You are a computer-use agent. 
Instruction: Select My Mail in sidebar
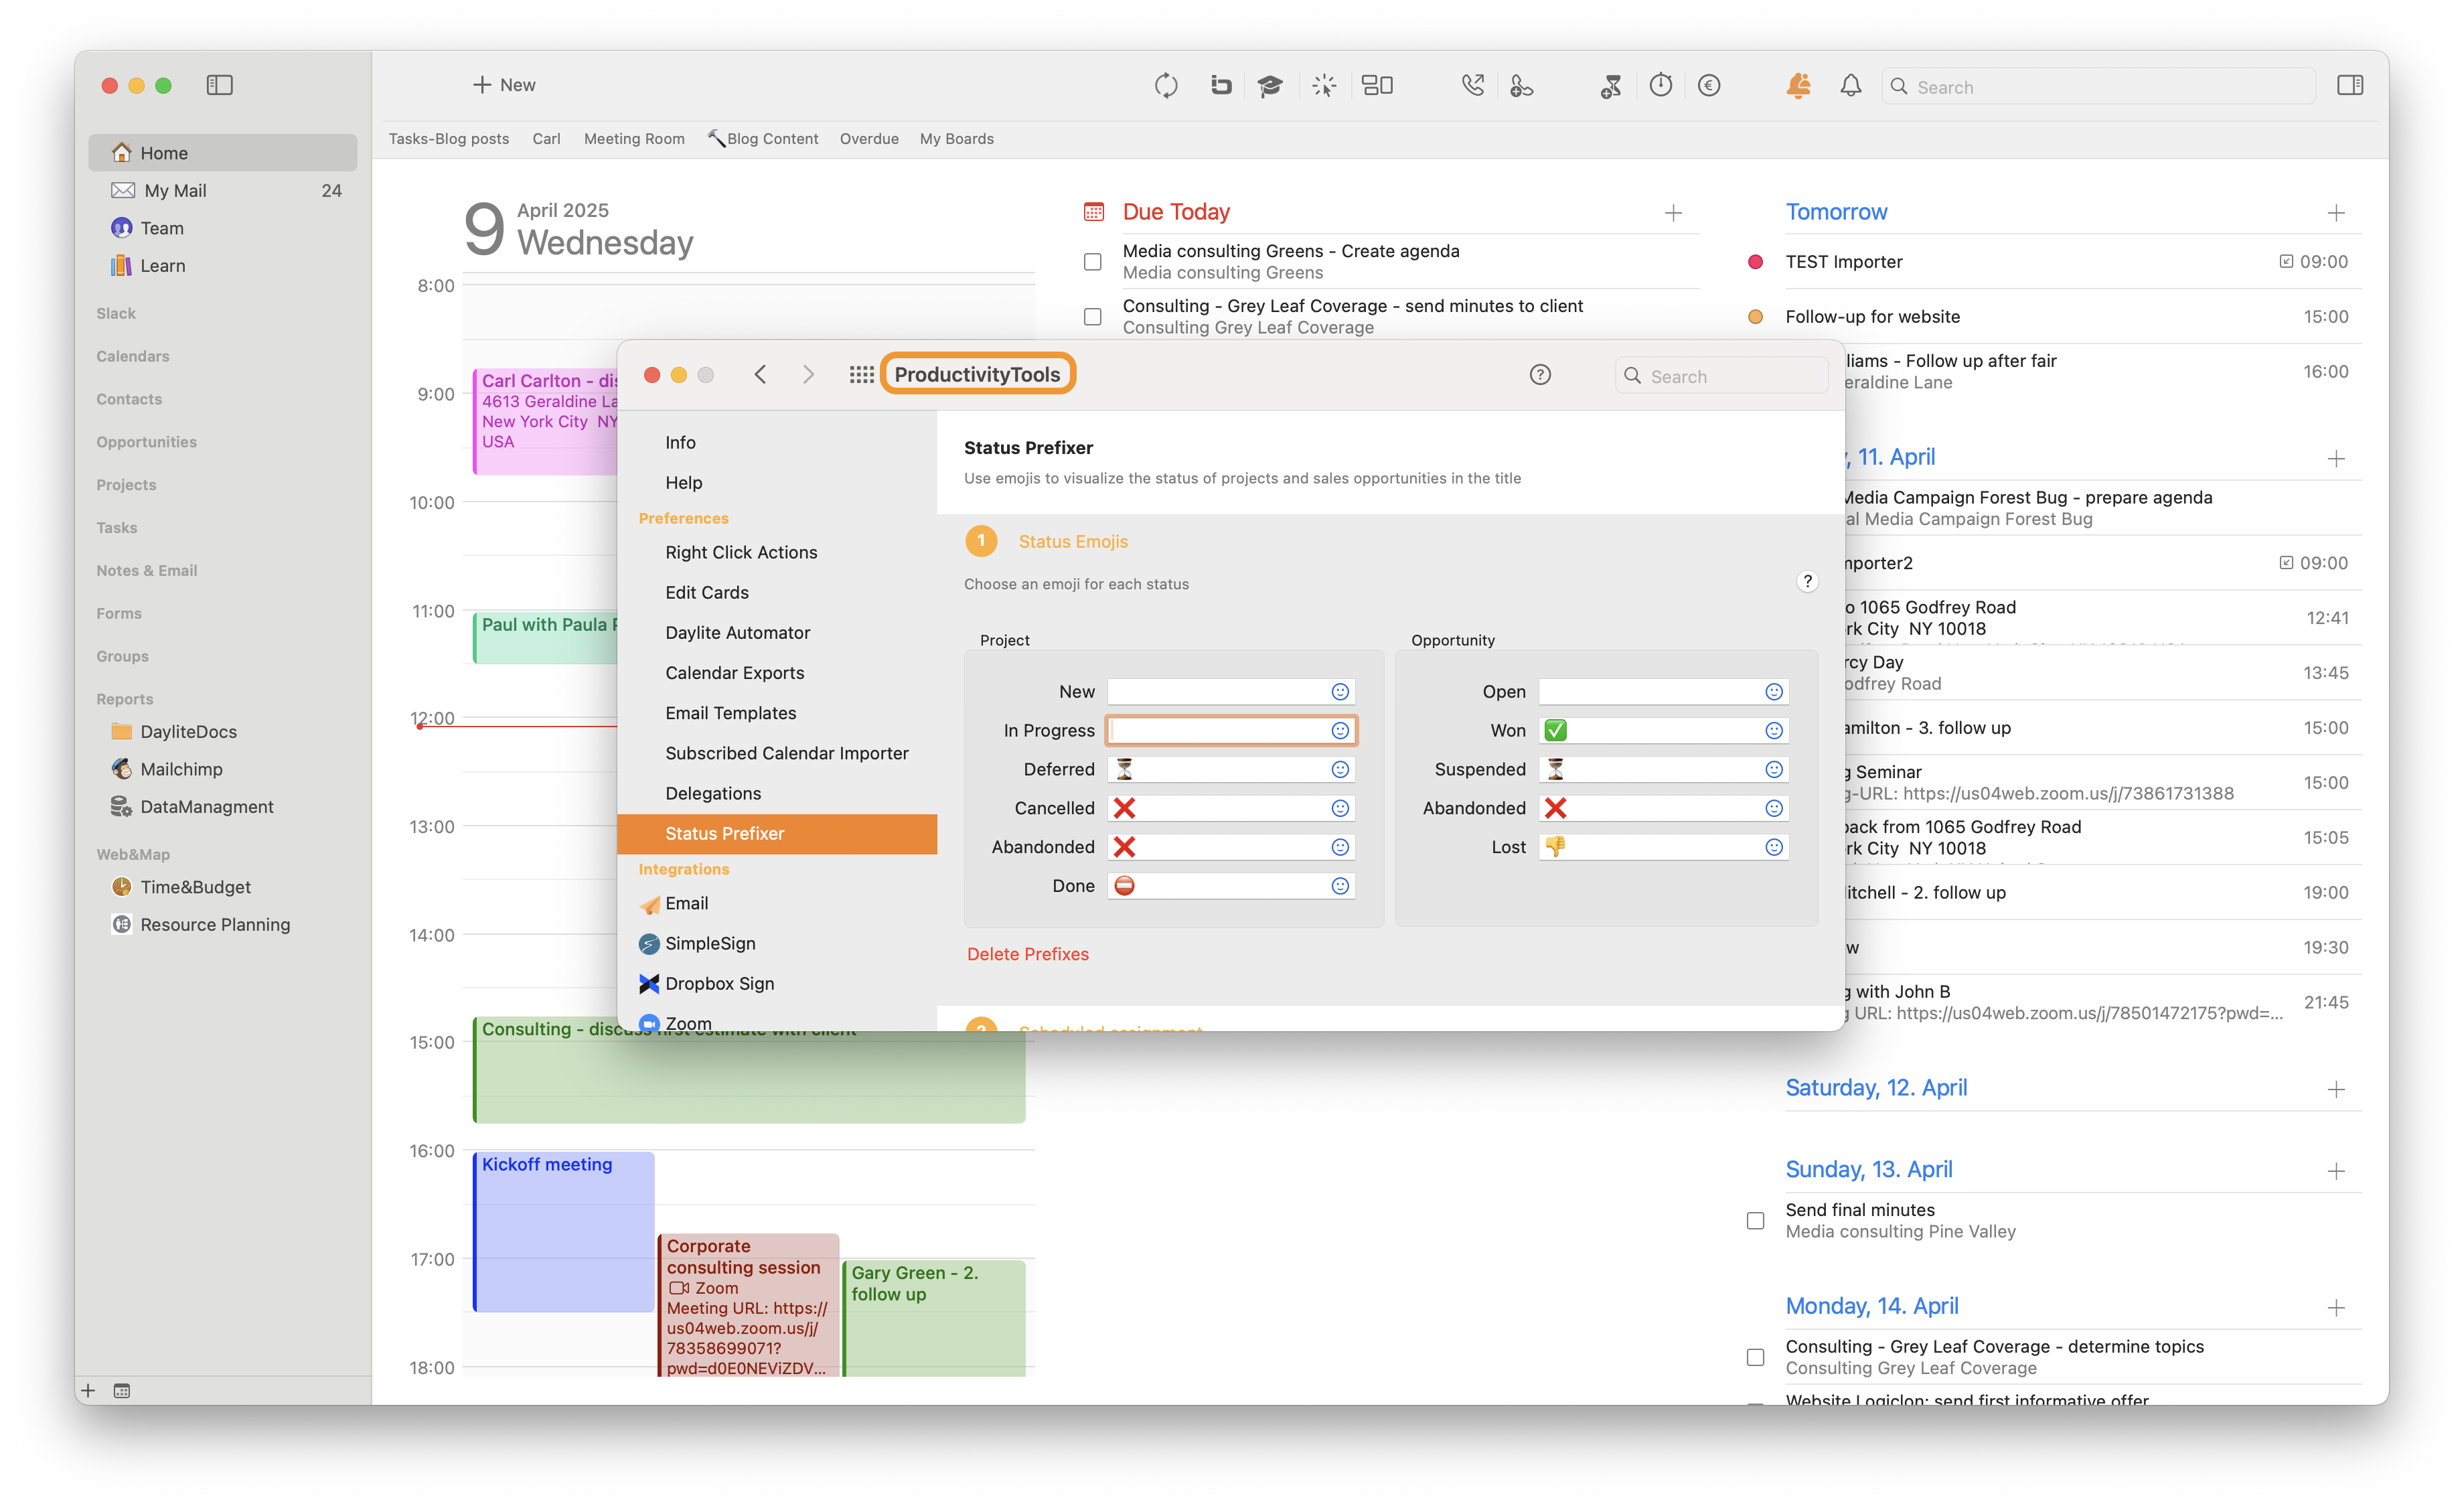click(222, 191)
